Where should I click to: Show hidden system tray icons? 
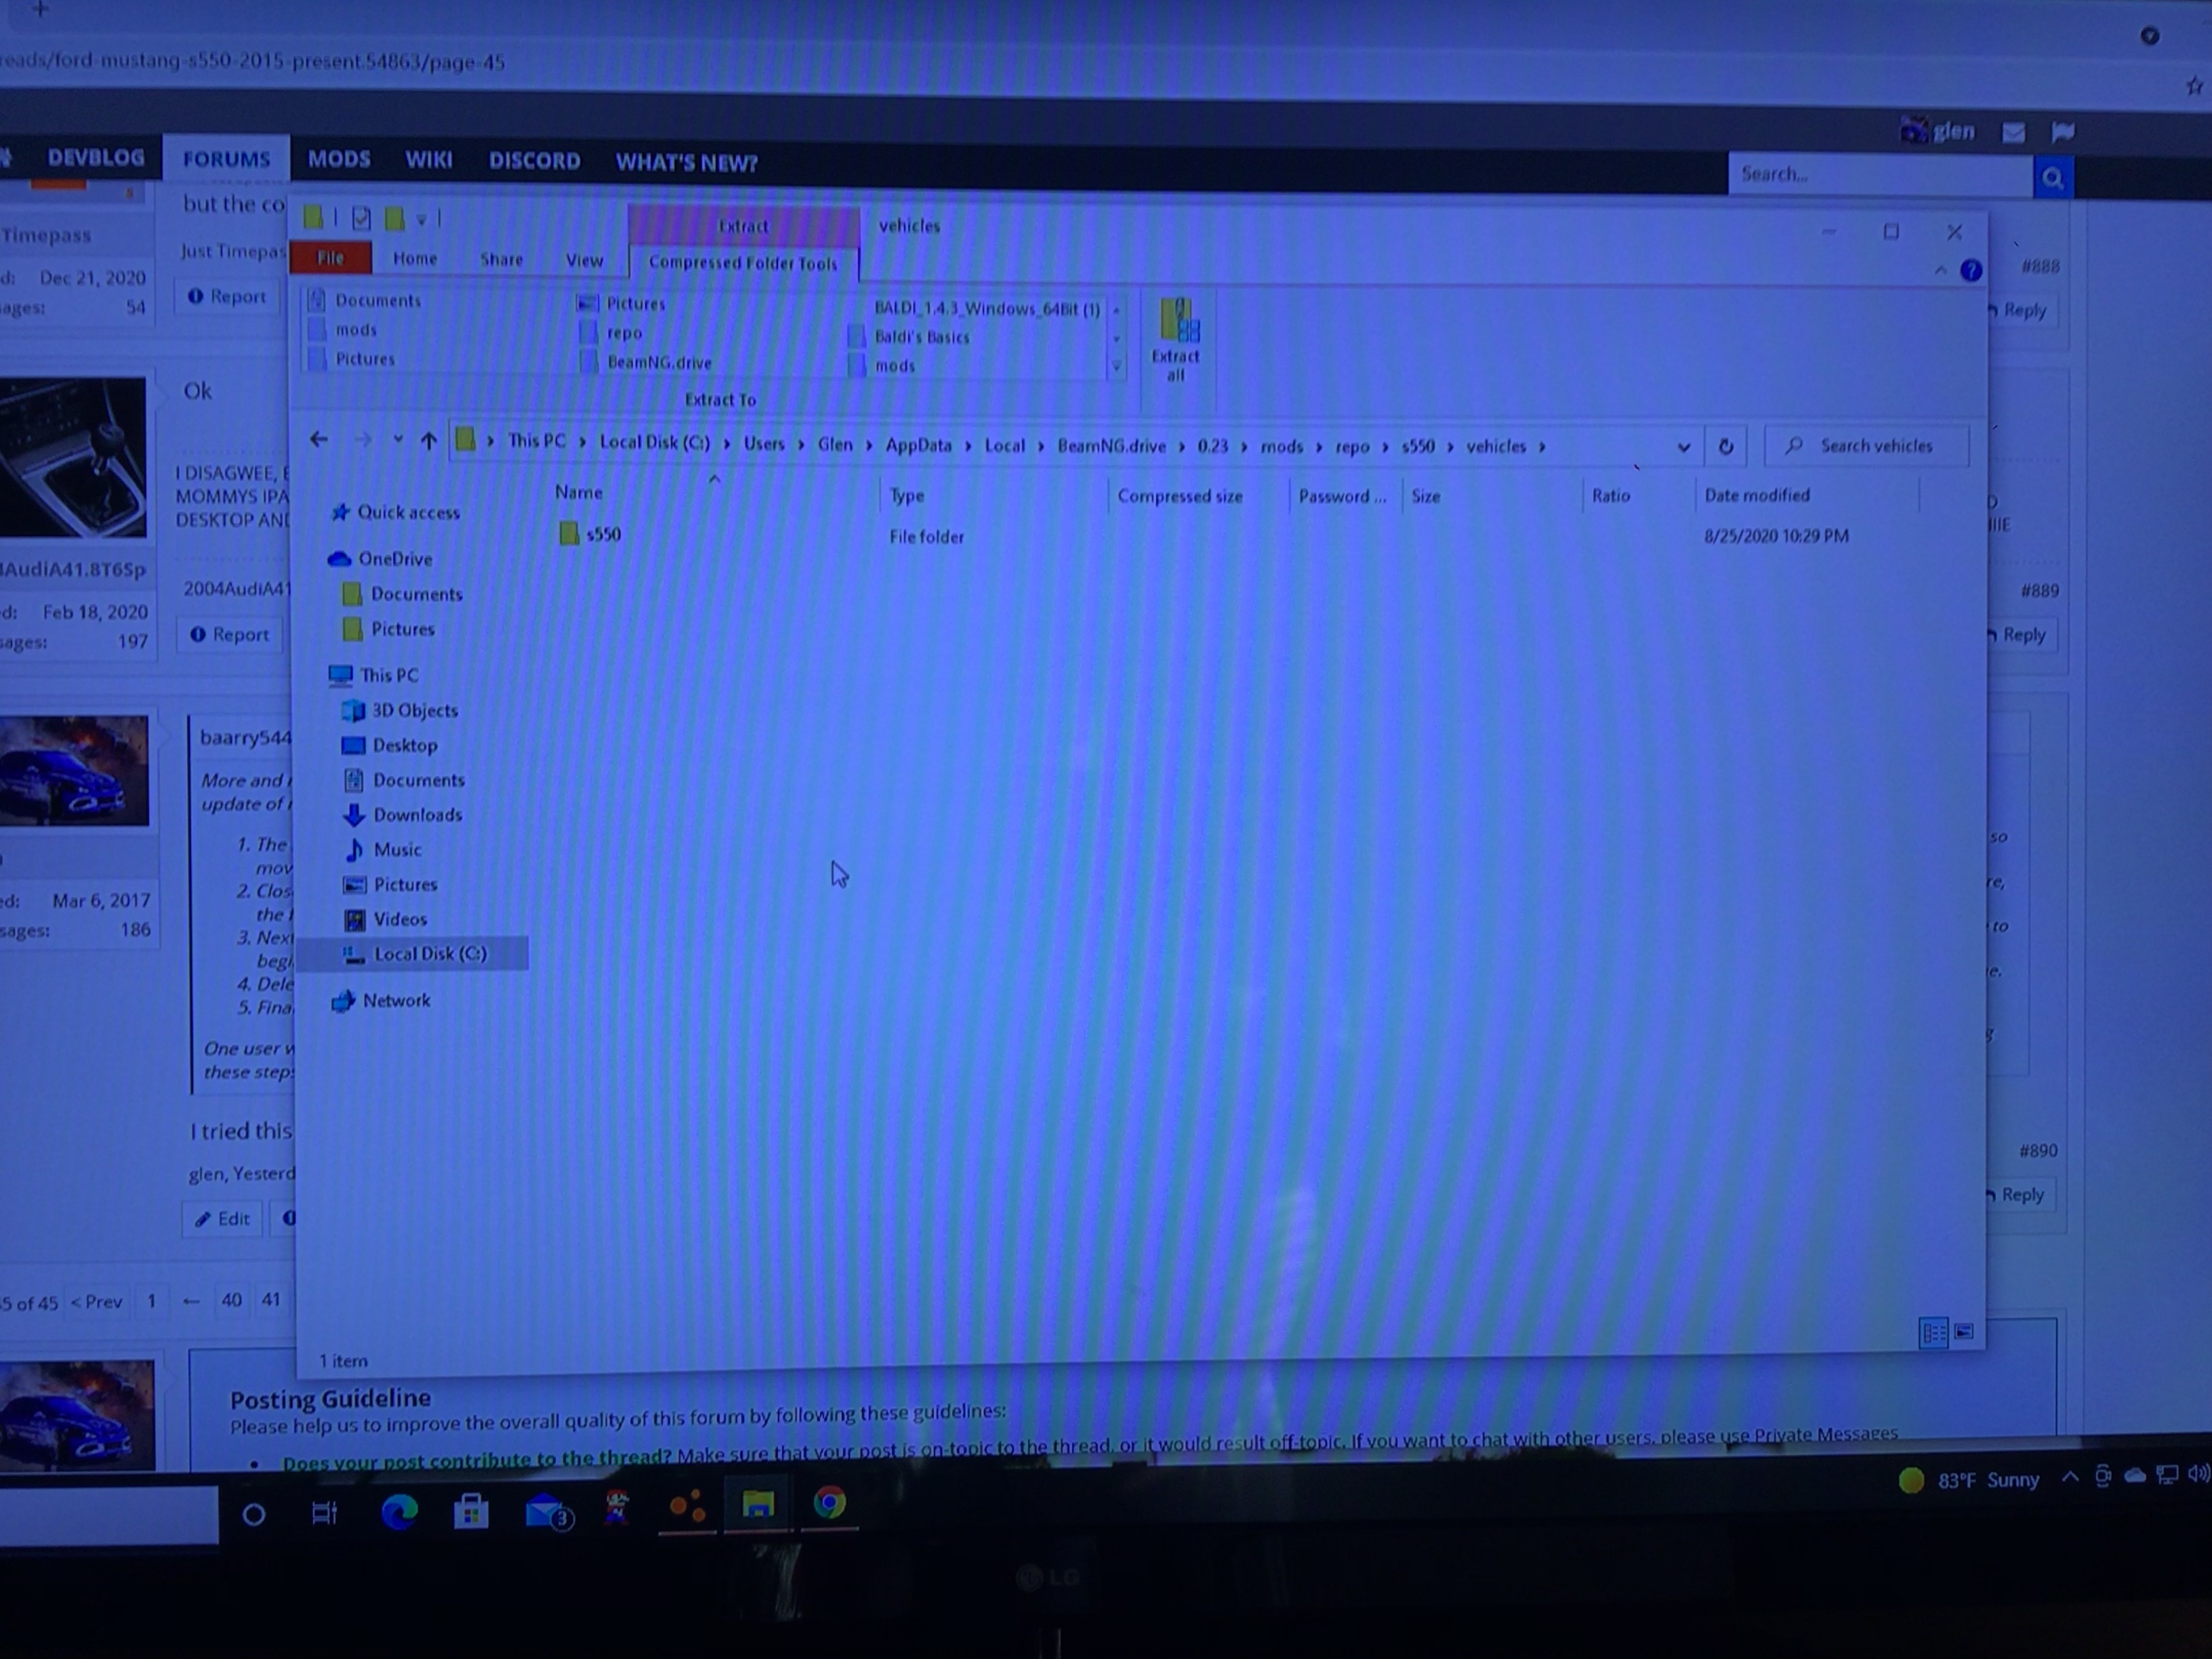(x=2070, y=1476)
